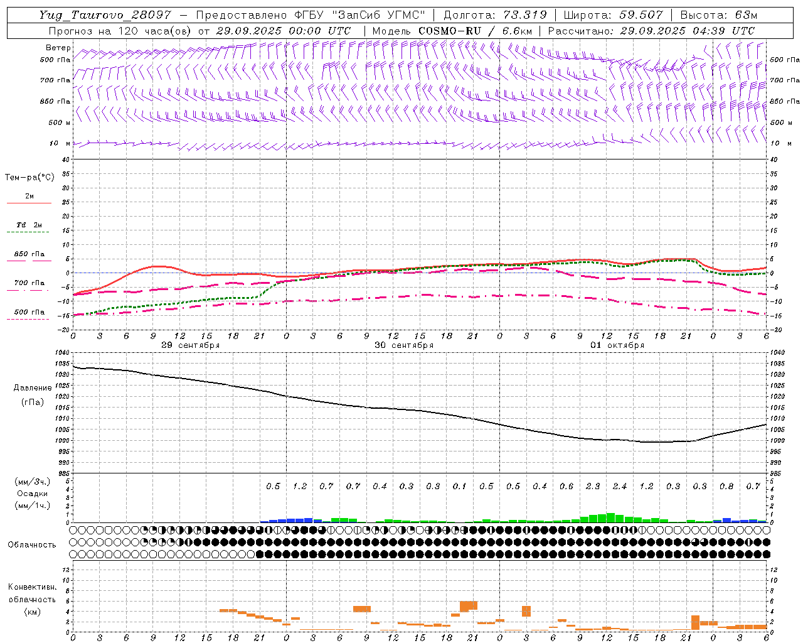Click the Конвективн. облачность panel label
The height and width of the screenshot is (643, 803).
32,599
